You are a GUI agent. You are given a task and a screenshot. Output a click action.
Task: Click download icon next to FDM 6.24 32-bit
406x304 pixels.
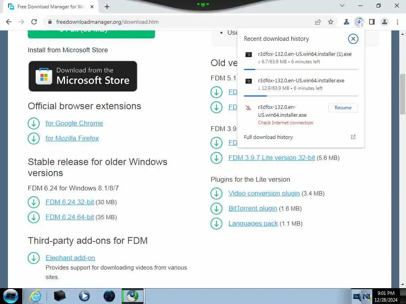pos(34,202)
